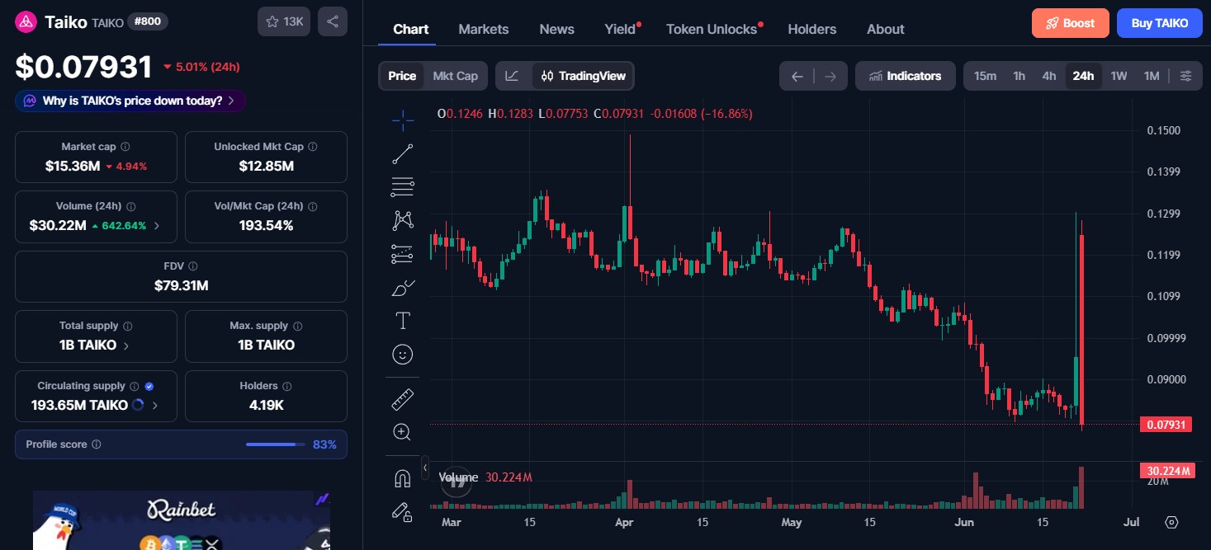Screen dimensions: 1211x550
Task: Show FDV info icon
Action: click(193, 266)
